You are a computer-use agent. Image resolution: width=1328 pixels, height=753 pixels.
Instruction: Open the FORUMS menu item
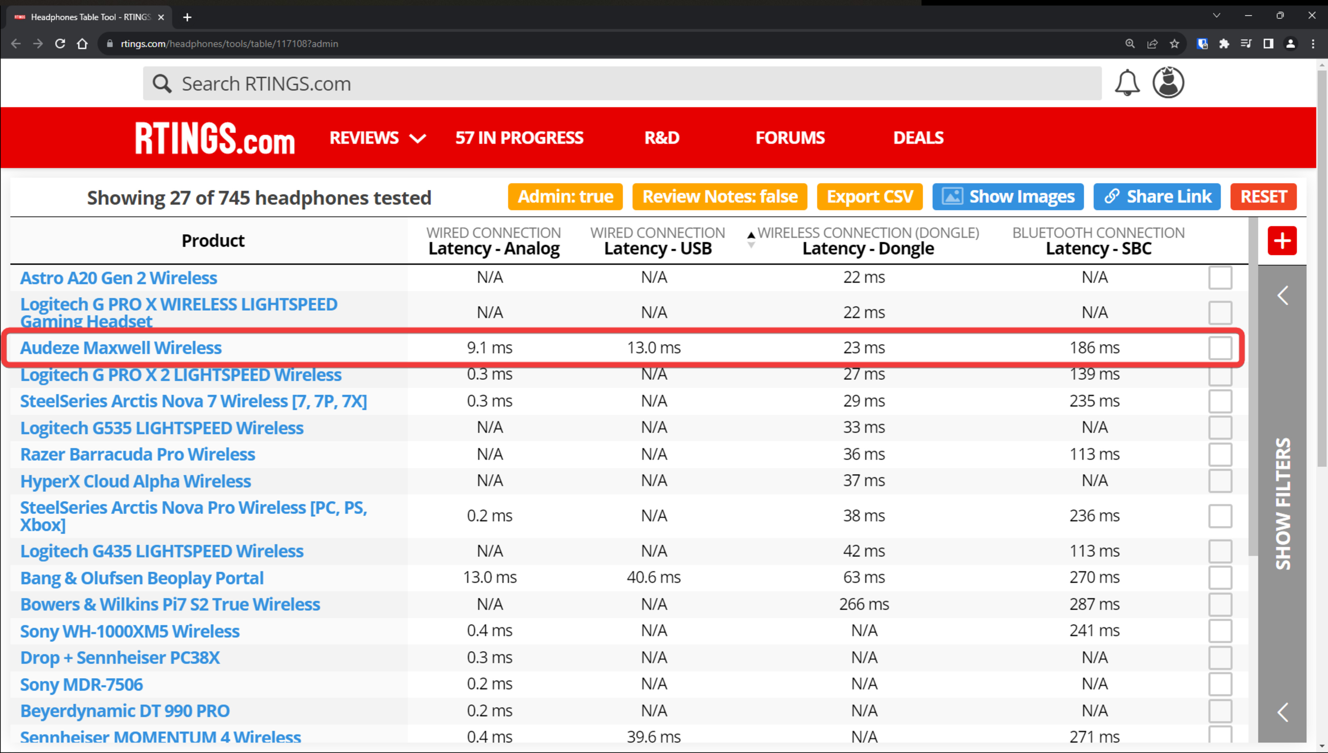coord(790,138)
